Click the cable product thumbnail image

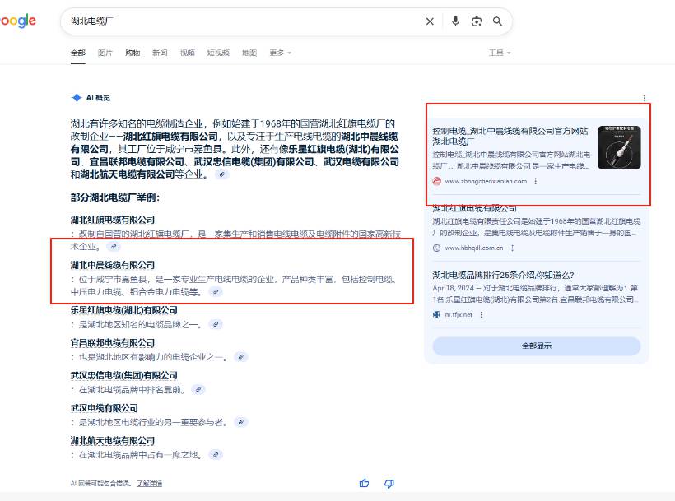[x=619, y=147]
